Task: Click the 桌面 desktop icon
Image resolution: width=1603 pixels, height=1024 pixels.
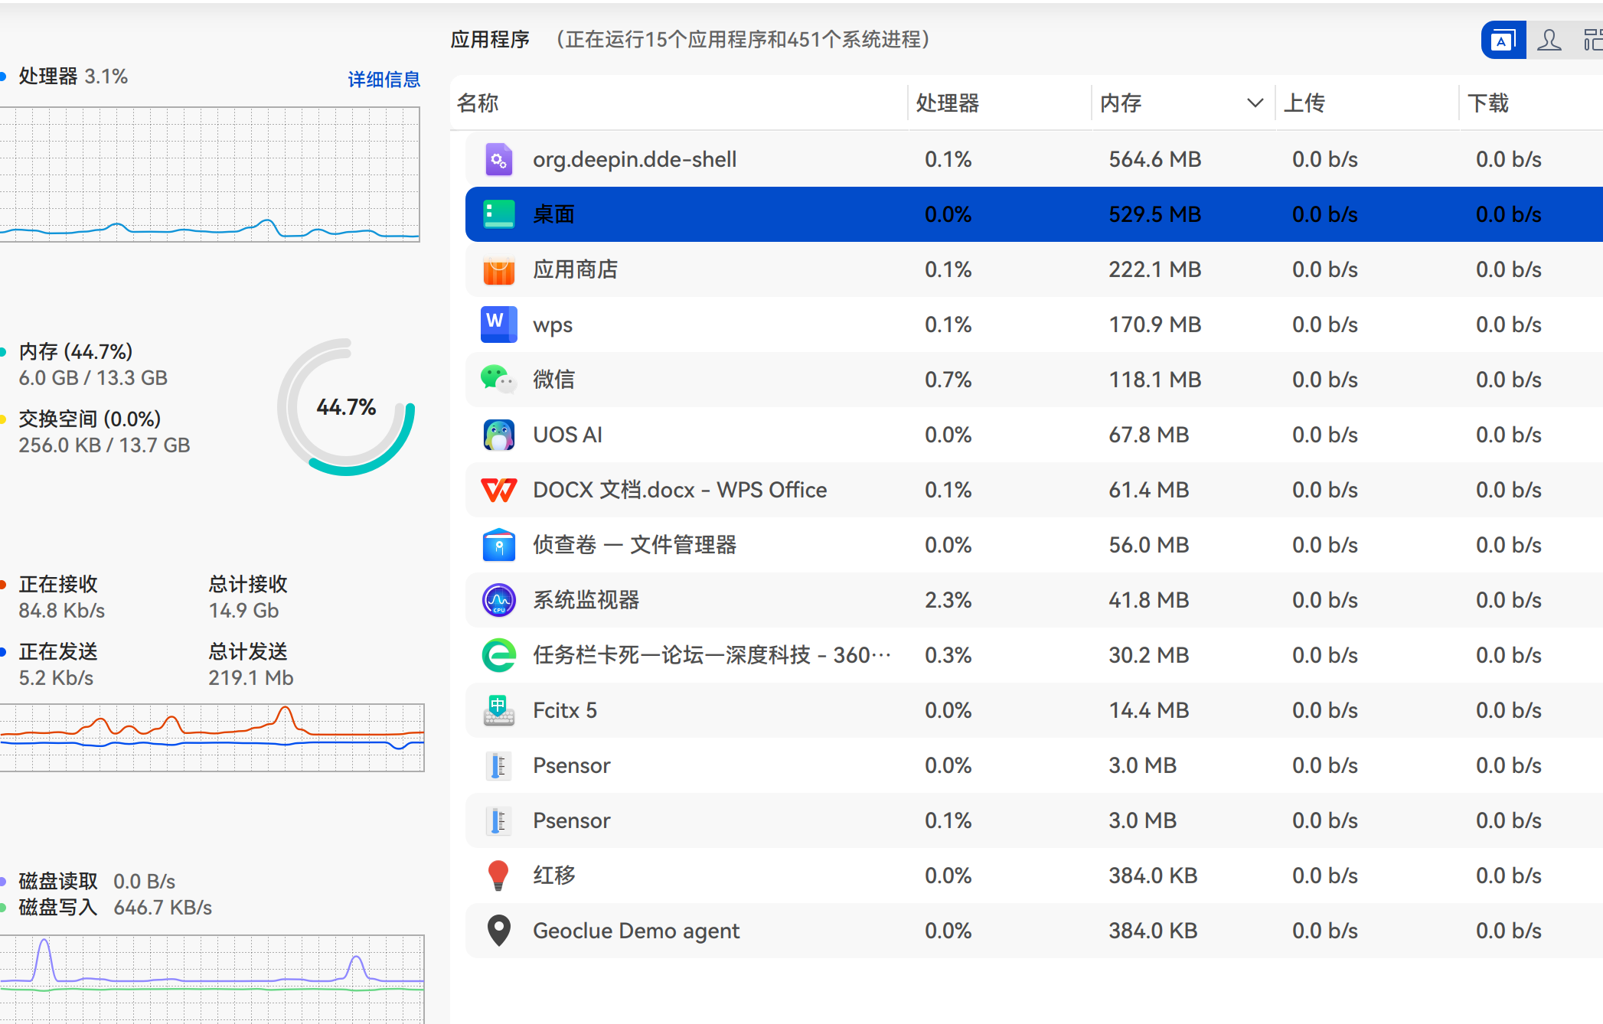Action: tap(499, 214)
